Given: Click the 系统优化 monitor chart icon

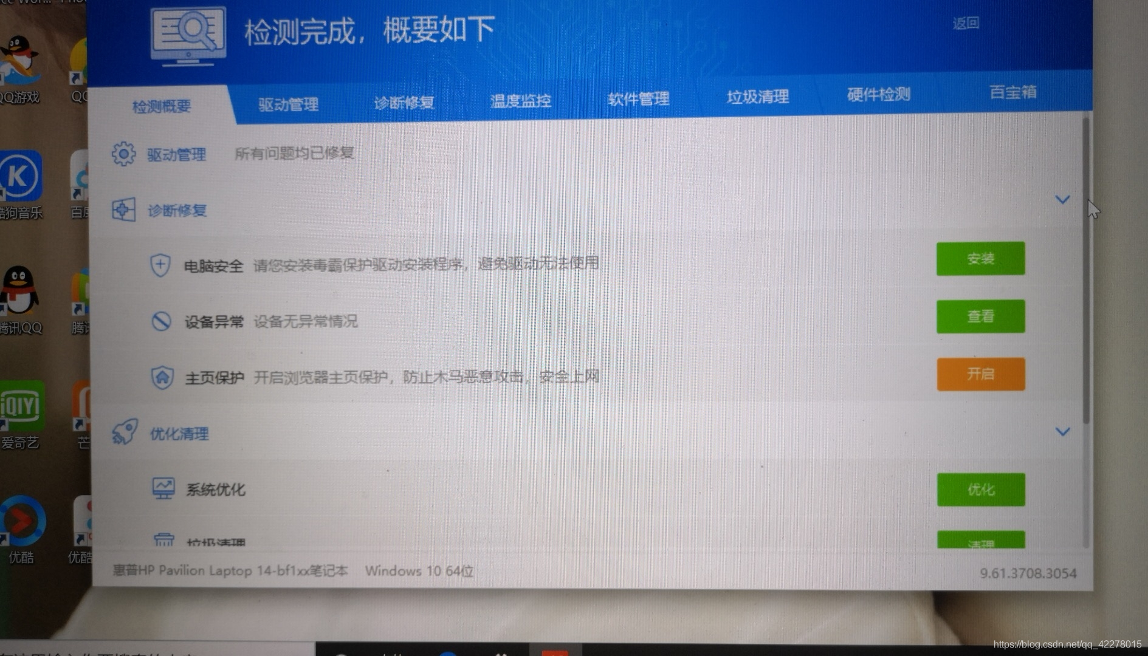Looking at the screenshot, I should pyautogui.click(x=163, y=488).
